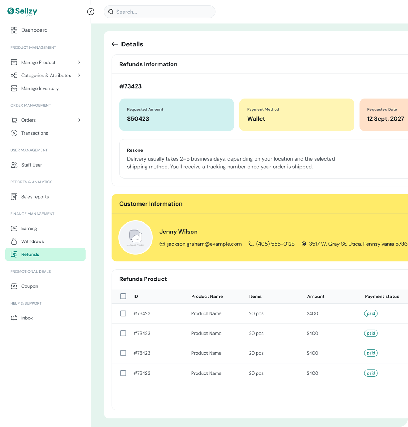408x427 pixels.
Task: Open the Earning menu item
Action: coord(45,228)
